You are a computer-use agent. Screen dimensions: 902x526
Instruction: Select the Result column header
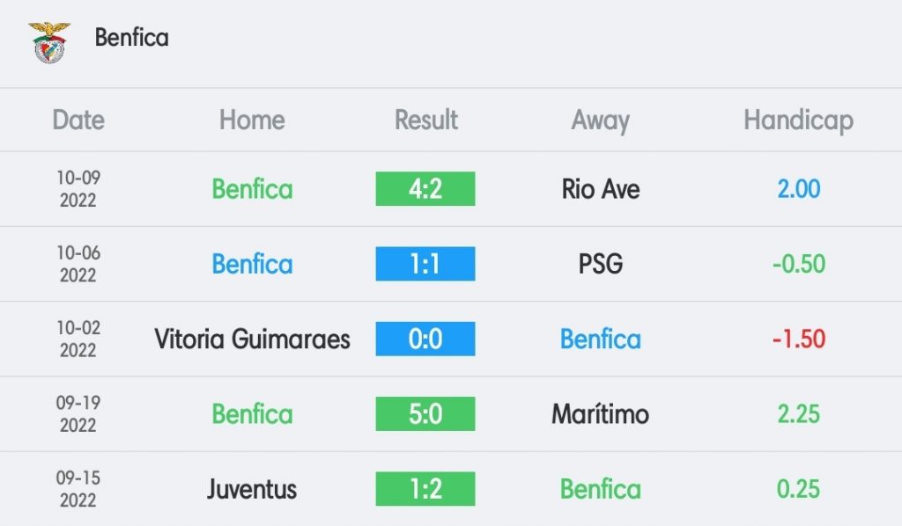pos(425,120)
